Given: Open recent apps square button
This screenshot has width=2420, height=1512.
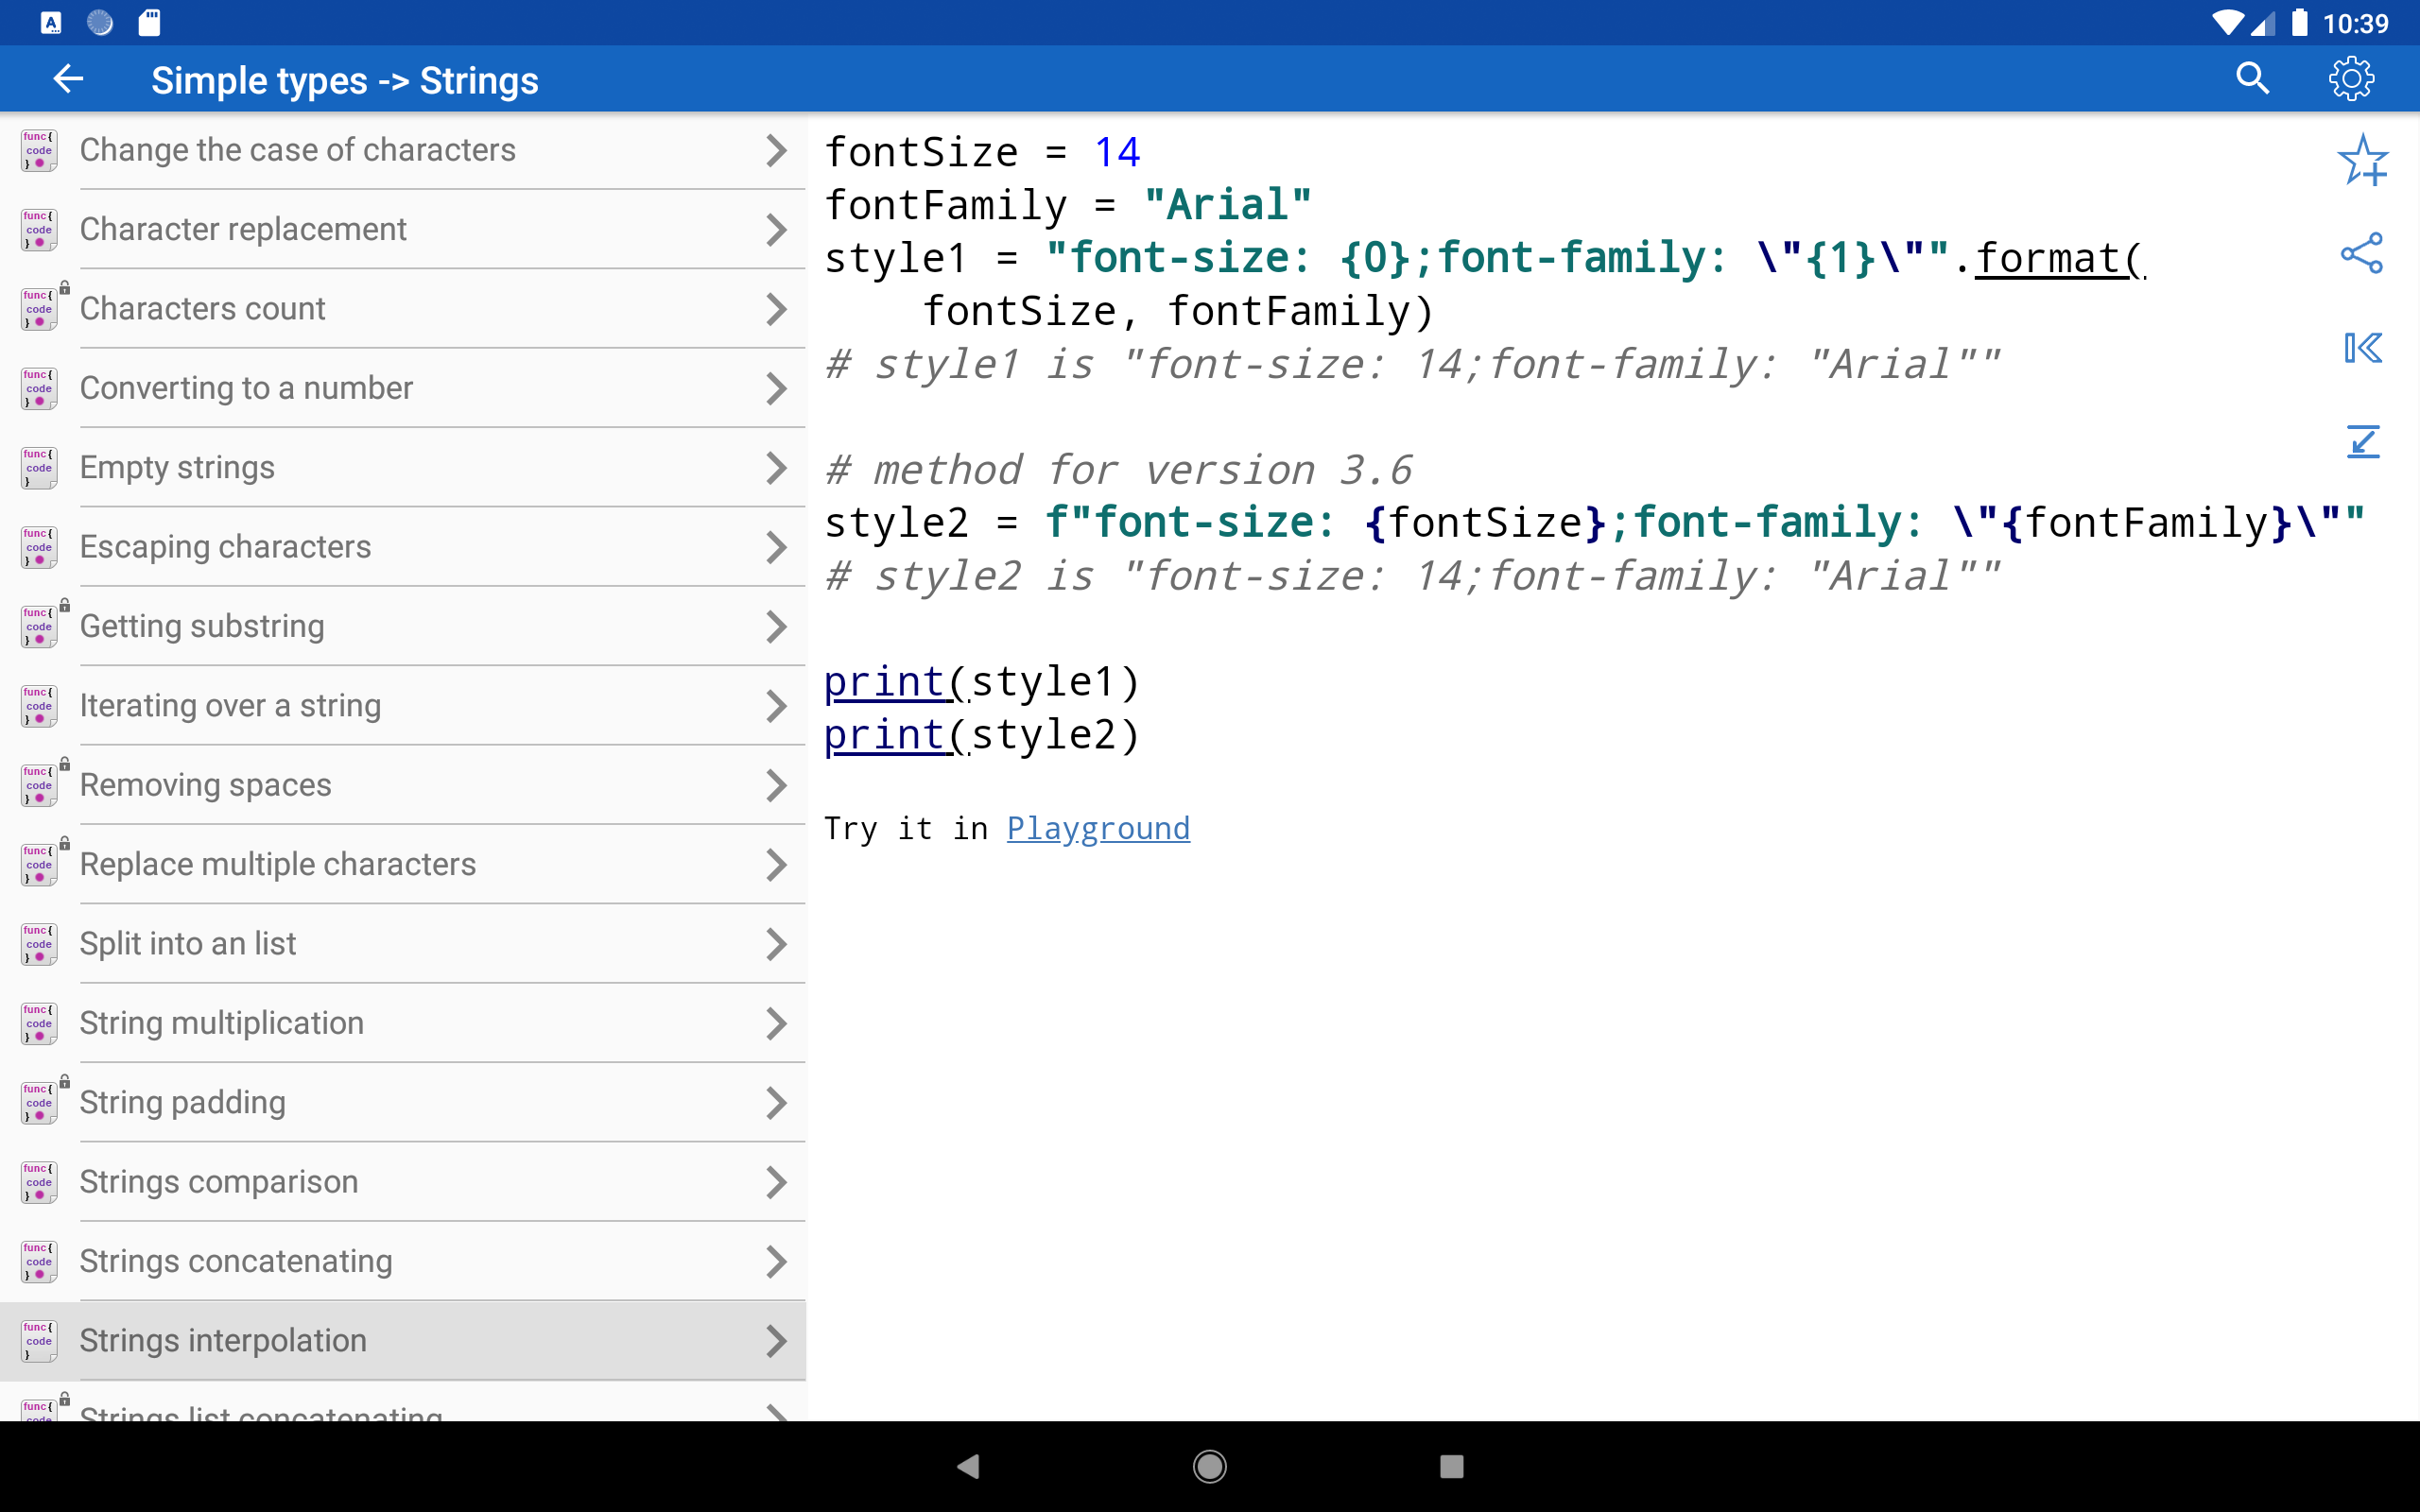Looking at the screenshot, I should click(x=1452, y=1466).
